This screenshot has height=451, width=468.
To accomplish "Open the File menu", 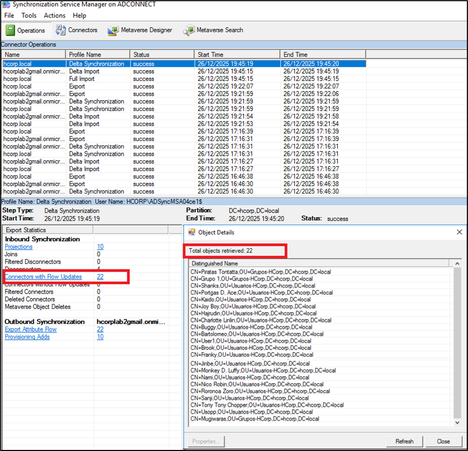I will pyautogui.click(x=9, y=16).
